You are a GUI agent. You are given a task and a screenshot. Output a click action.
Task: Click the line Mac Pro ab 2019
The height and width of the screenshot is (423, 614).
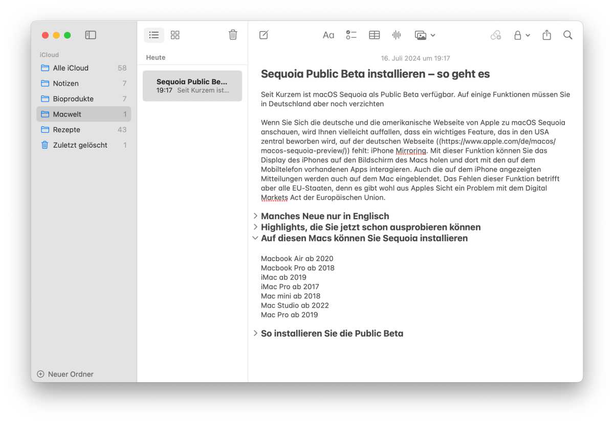pyautogui.click(x=289, y=315)
